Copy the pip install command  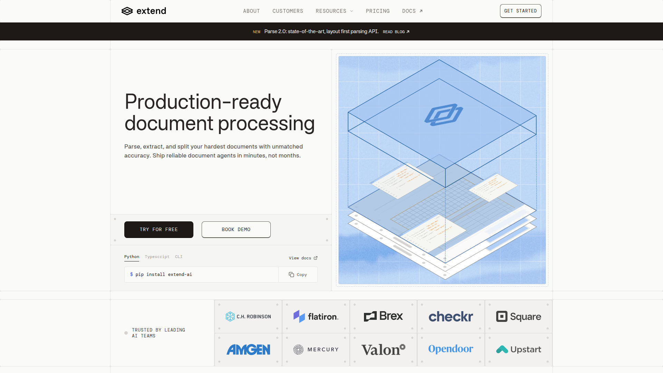coord(298,275)
